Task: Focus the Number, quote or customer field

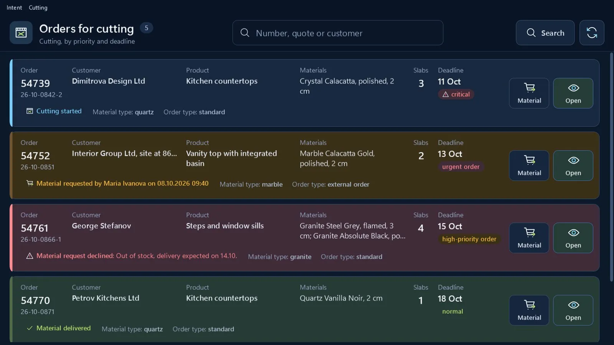Action: [338, 33]
